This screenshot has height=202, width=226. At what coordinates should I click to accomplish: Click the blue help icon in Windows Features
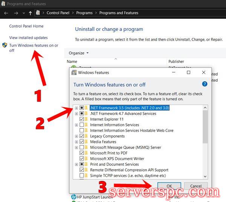pyautogui.click(x=205, y=84)
